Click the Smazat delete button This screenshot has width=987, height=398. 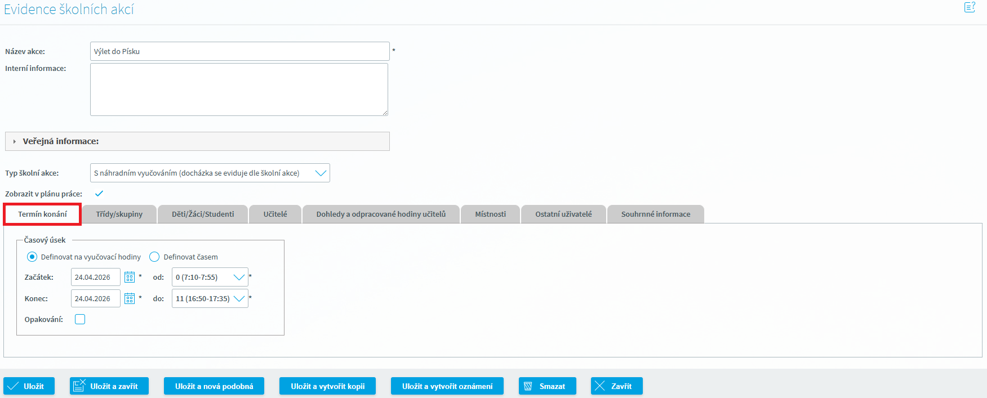click(x=547, y=386)
